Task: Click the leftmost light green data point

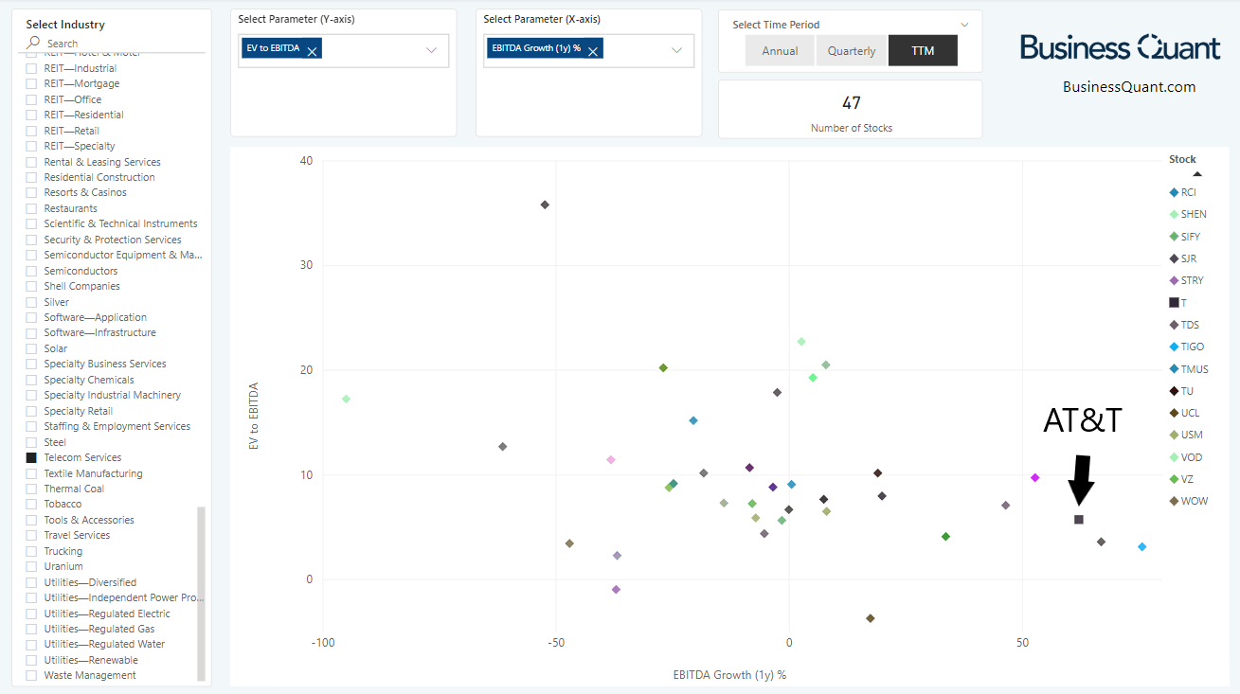Action: click(346, 400)
